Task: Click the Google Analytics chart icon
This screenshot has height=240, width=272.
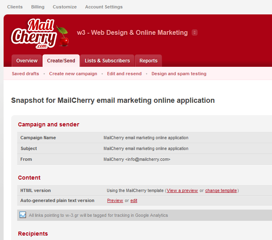Action: 23,215
